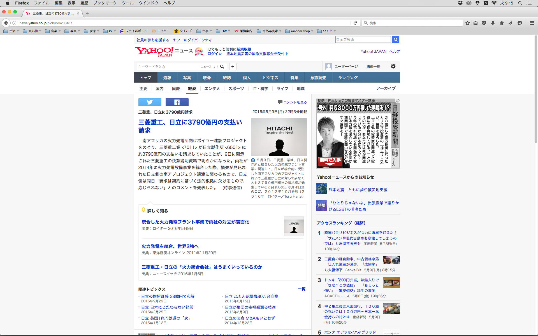This screenshot has width=538, height=336.
Task: Click the Firefox reload page icon
Action: 355,23
